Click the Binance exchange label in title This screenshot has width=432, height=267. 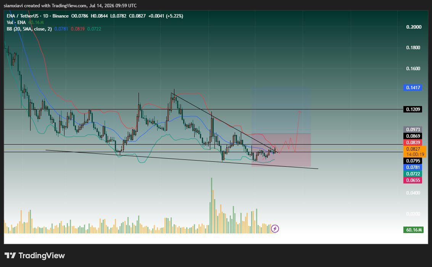pyautogui.click(x=60, y=16)
